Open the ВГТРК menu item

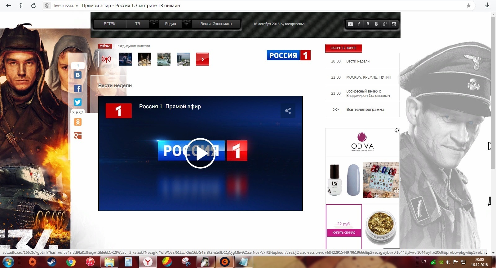pos(110,24)
